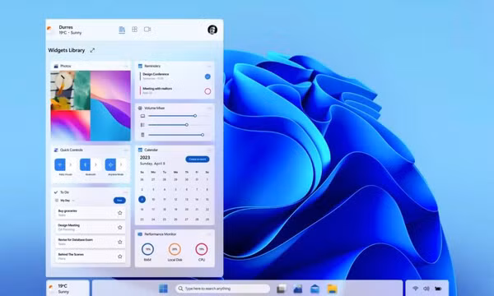Uncheck the Design Conference reminder
The width and height of the screenshot is (494, 296).
coord(207,76)
